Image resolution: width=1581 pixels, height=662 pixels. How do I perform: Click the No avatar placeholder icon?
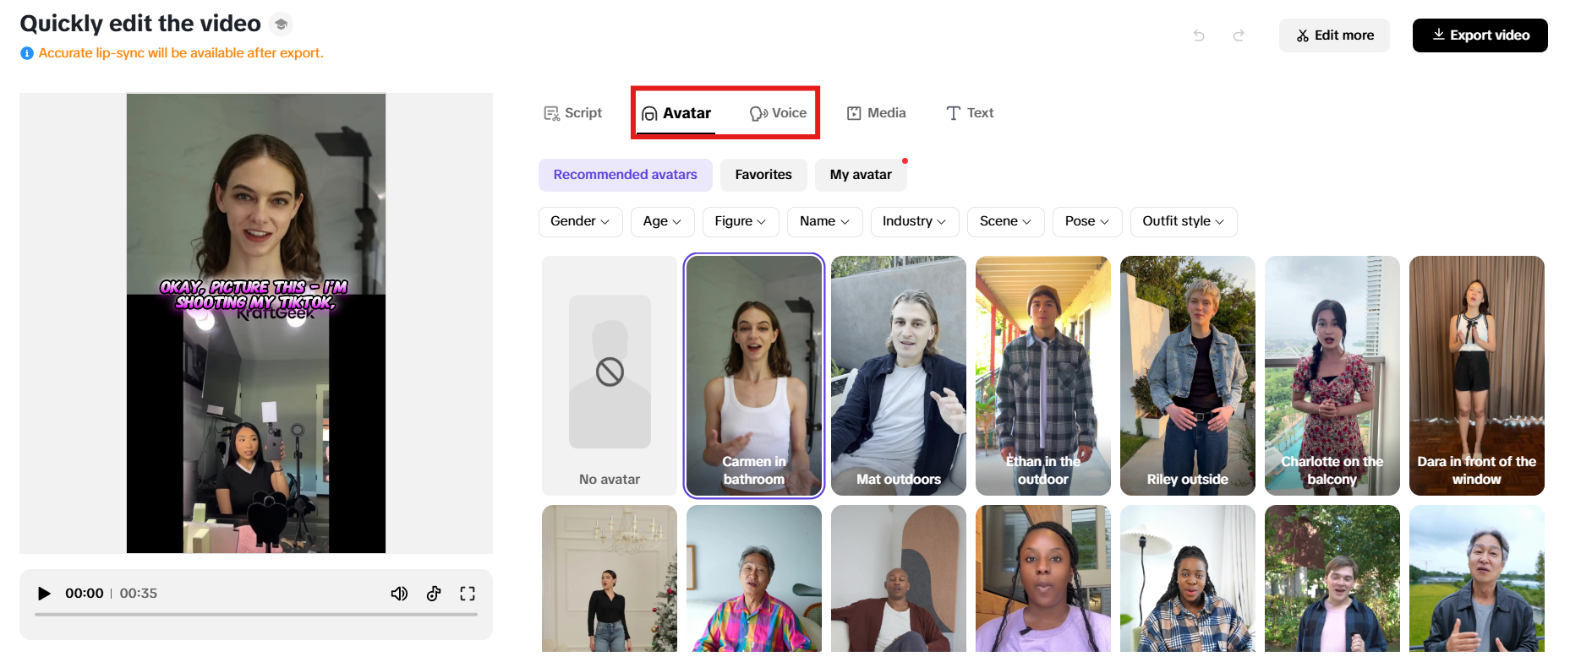tap(610, 372)
